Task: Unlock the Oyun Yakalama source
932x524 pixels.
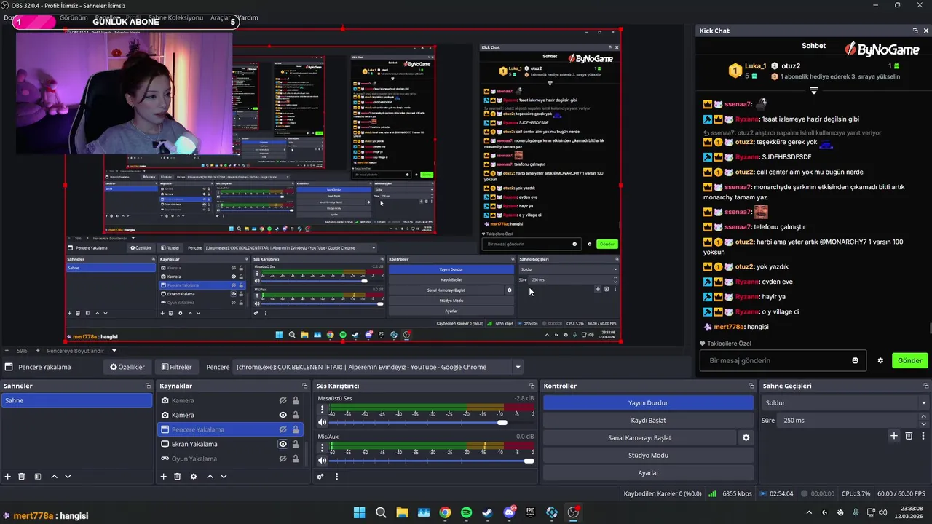Action: pyautogui.click(x=296, y=458)
